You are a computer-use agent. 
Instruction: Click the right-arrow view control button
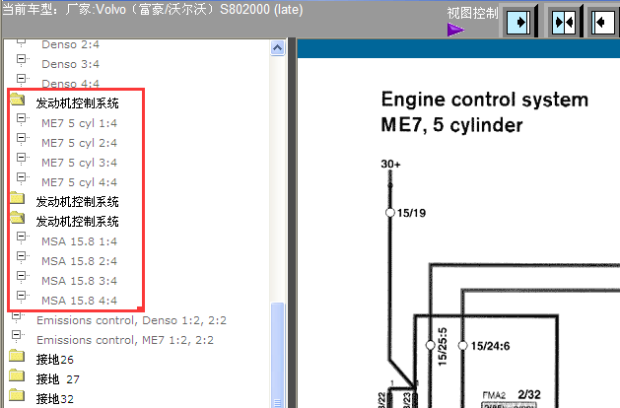[x=518, y=22]
